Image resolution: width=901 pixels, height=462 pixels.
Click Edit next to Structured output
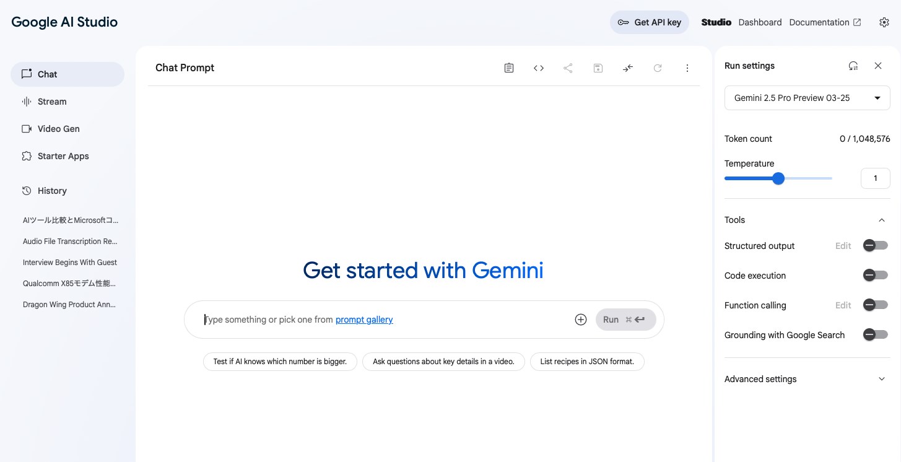[x=843, y=246]
